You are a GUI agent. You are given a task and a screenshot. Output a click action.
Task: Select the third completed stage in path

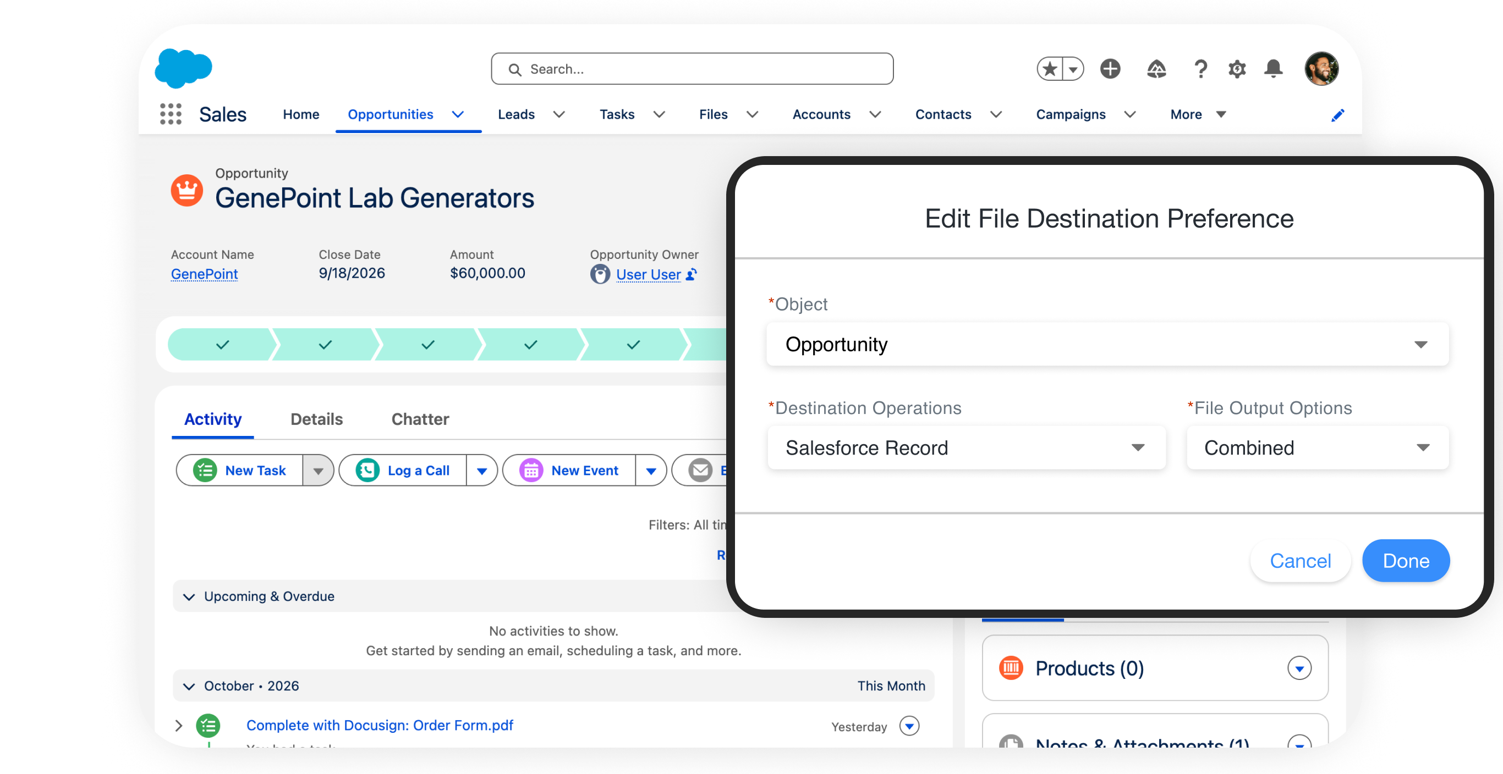coord(427,345)
